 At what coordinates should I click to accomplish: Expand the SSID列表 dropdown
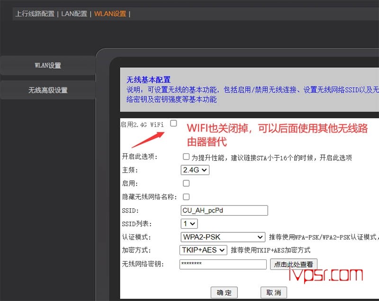(x=189, y=224)
